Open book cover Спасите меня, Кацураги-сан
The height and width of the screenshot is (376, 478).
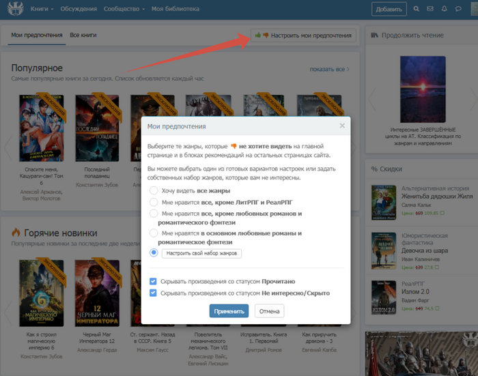42,128
